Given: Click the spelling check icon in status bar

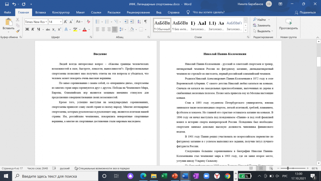Looking at the screenshot, I should pyautogui.click(x=54, y=168).
